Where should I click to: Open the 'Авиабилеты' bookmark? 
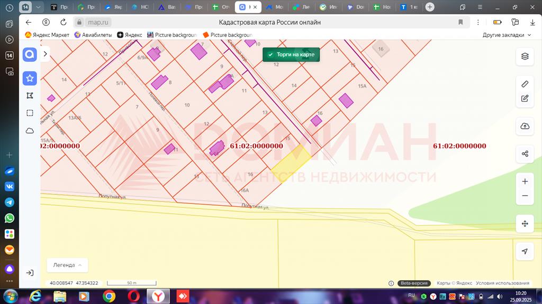[x=93, y=35]
